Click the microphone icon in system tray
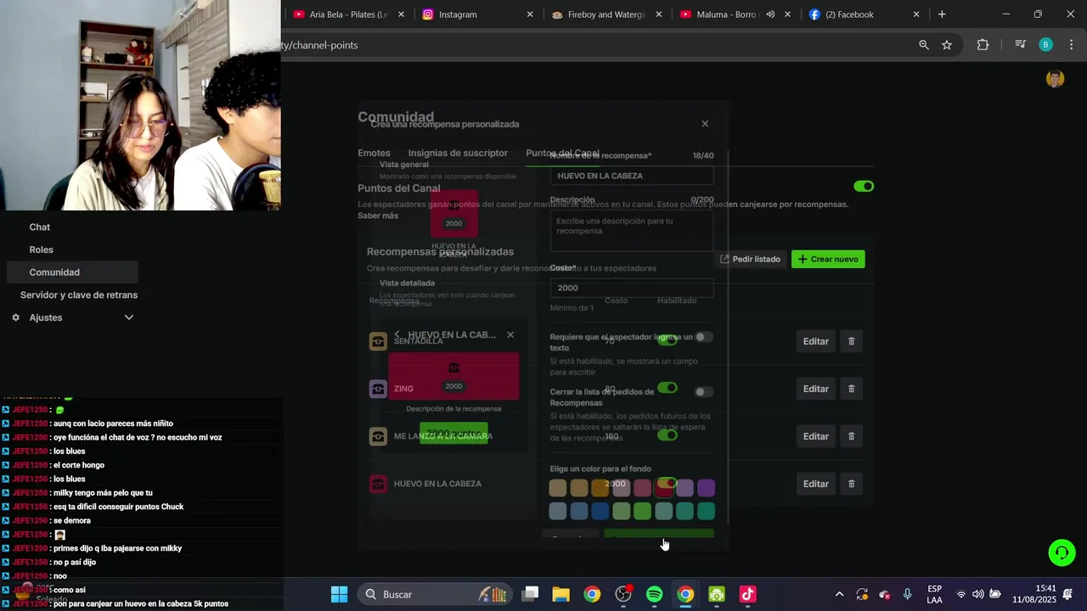Viewport: 1087px width, 611px height. 908,594
